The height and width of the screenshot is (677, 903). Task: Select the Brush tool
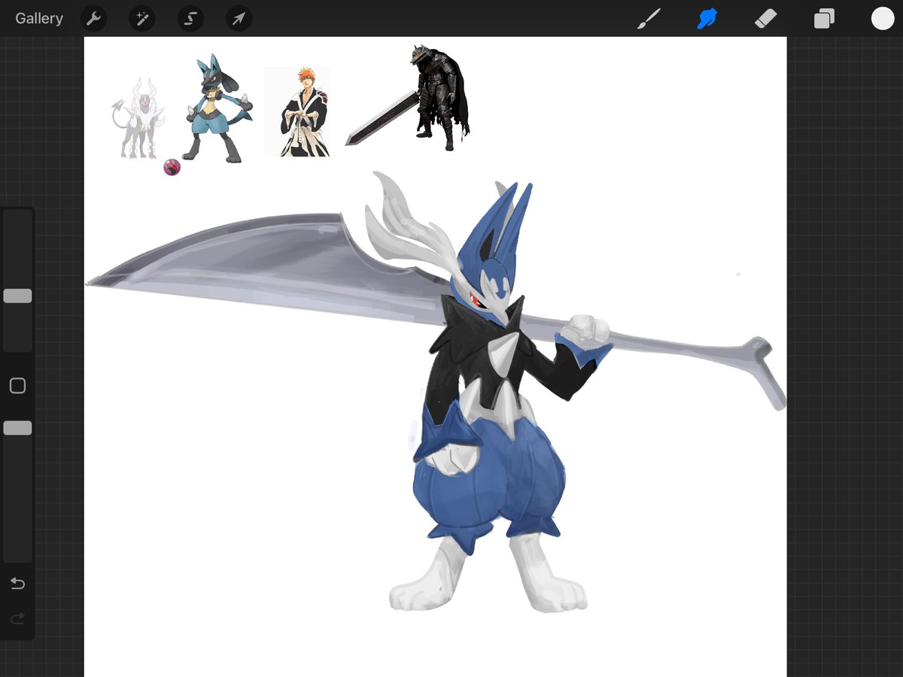pos(648,18)
